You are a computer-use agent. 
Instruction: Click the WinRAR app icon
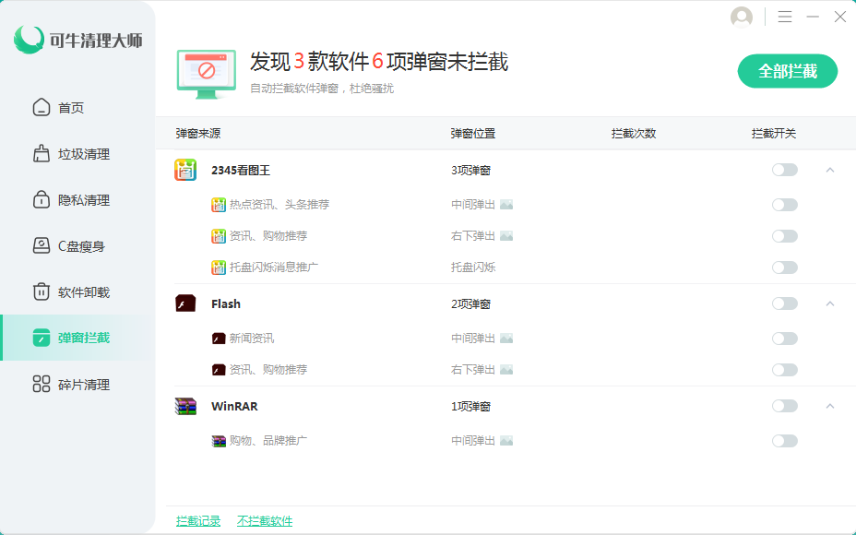tap(185, 406)
